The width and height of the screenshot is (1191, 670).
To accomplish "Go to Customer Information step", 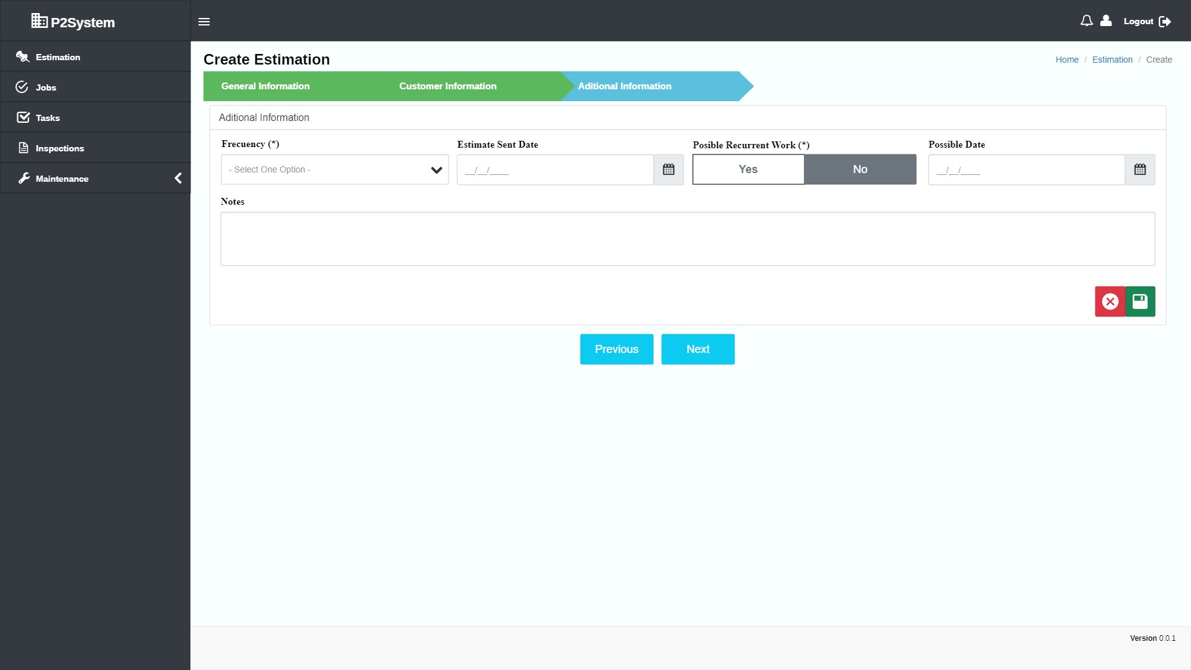I will click(x=447, y=86).
